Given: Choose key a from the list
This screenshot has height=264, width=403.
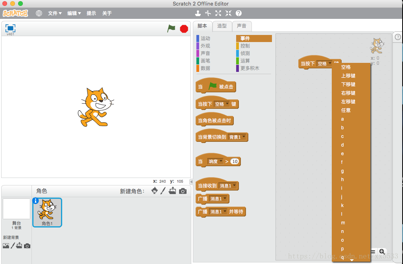Looking at the screenshot, I should point(351,119).
